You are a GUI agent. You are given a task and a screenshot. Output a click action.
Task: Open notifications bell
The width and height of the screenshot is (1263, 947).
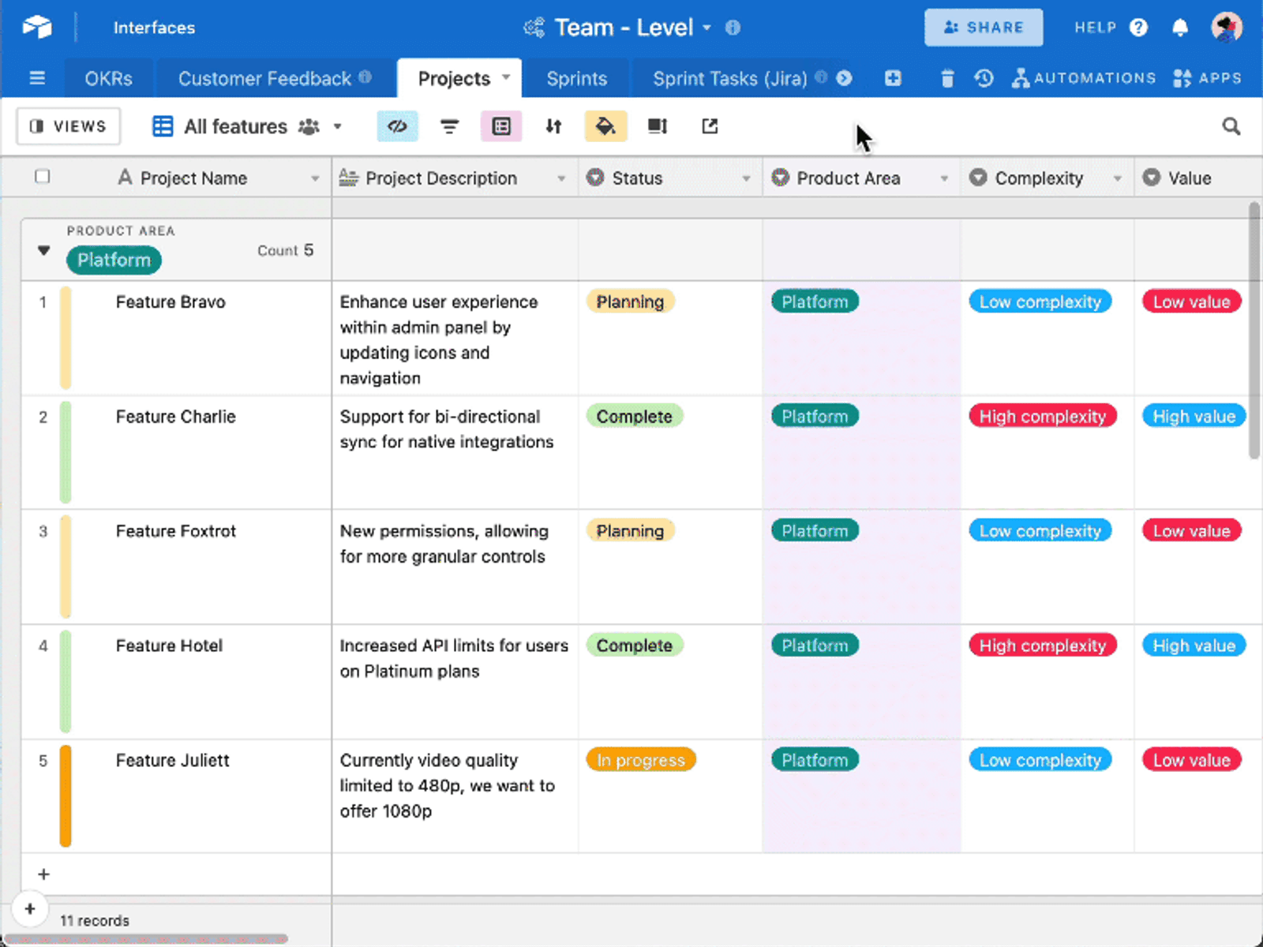(1180, 28)
